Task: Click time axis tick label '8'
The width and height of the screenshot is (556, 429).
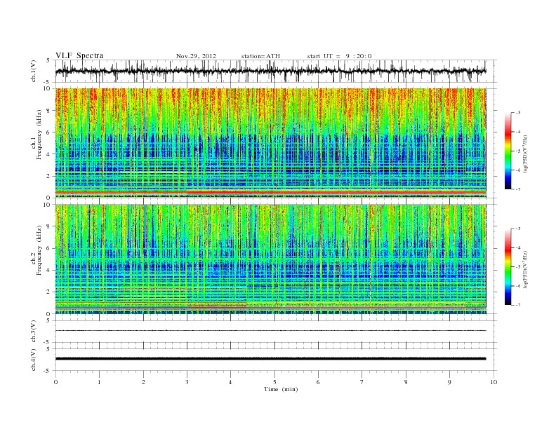Action: [x=406, y=382]
